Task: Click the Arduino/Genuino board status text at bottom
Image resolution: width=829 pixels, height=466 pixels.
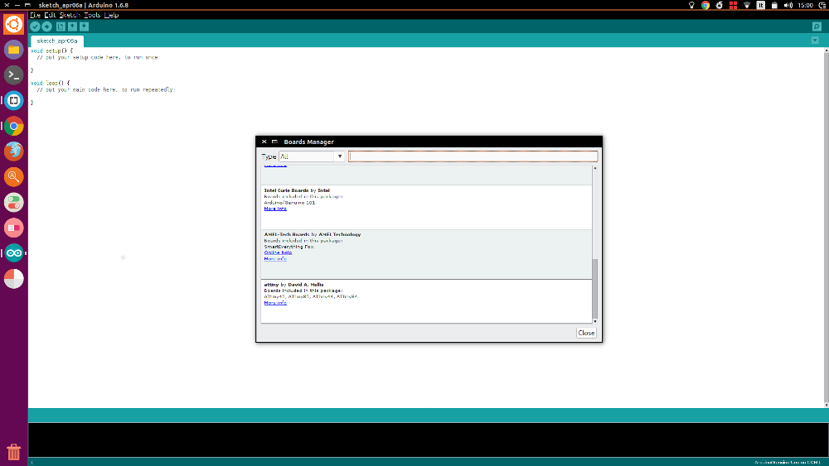Action: point(788,463)
